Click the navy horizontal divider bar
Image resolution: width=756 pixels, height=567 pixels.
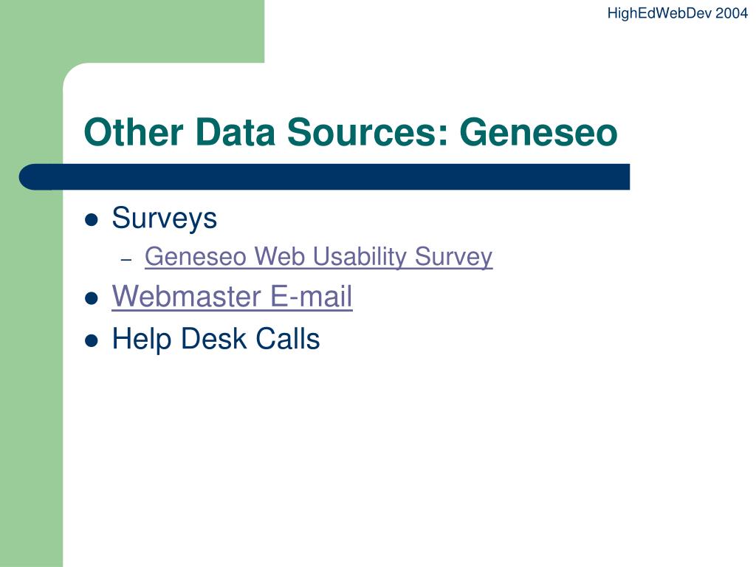[x=324, y=176]
